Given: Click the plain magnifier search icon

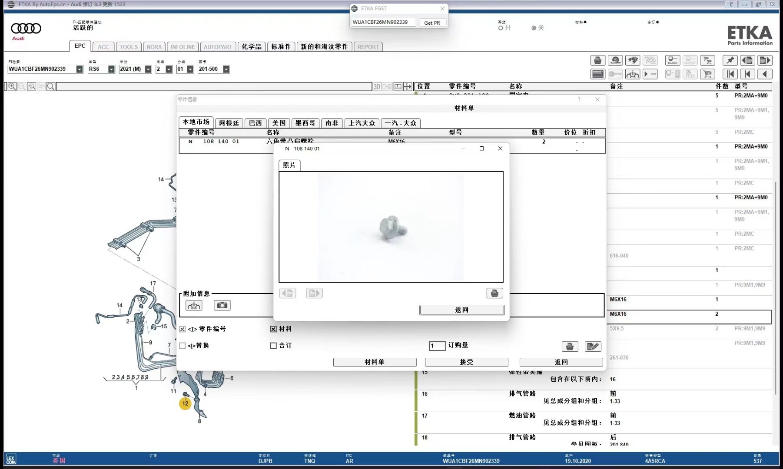Looking at the screenshot, I should click(x=51, y=87).
